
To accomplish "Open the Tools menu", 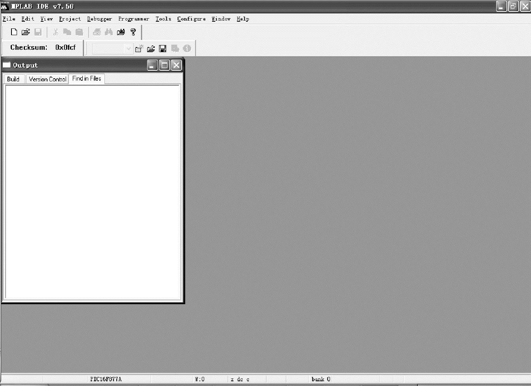I will [x=163, y=19].
